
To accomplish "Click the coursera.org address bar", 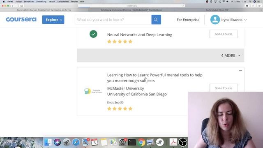I will 131,6.
